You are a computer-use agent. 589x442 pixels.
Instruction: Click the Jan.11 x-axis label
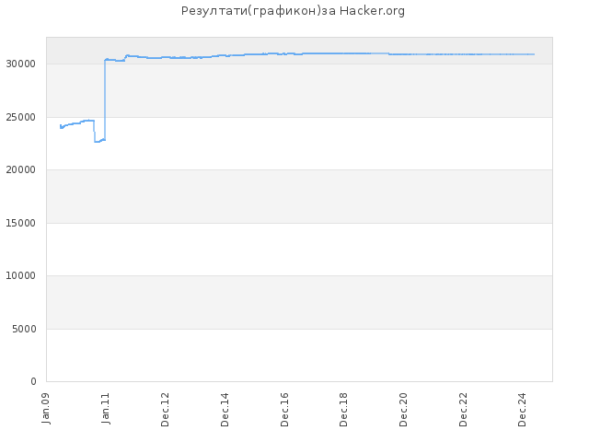(x=106, y=409)
